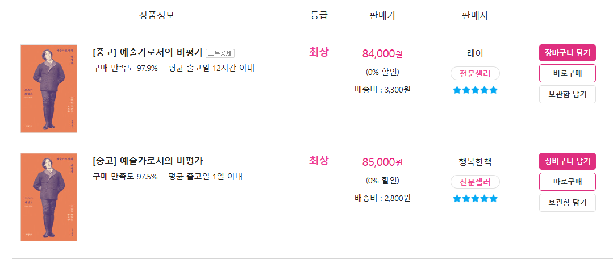Open first 예술가로서의 비평가 title link

coord(148,53)
